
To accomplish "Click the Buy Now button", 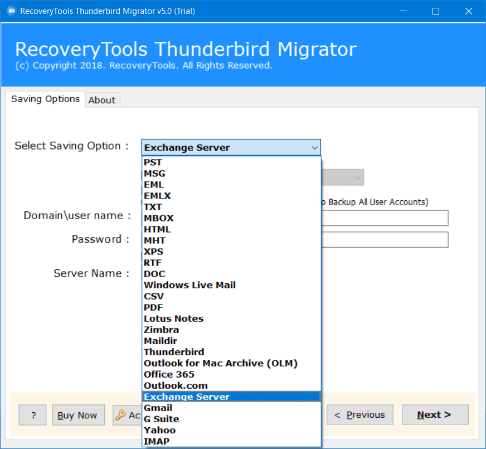I will click(x=78, y=415).
